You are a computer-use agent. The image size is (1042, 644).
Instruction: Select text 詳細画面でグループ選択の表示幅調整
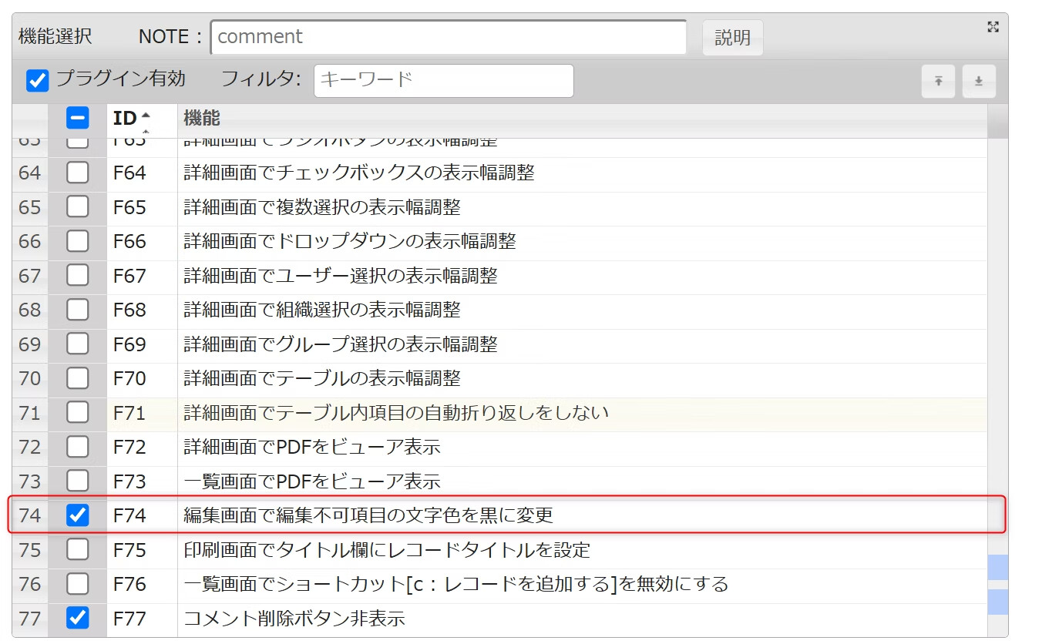[x=341, y=344]
